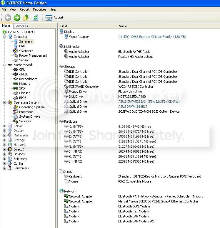The height and width of the screenshot is (228, 220).
Task: Open the Favorites menu
Action: pos(39,9)
